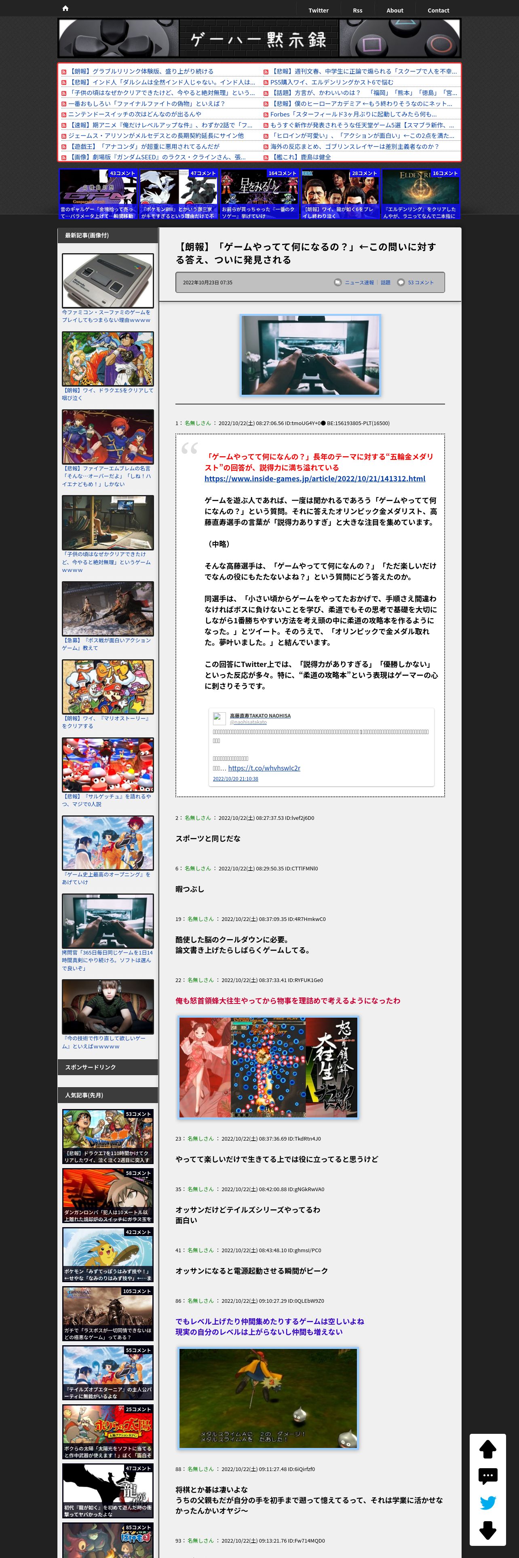Viewport: 519px width, 1558px height.
Task: Open ポケモンBW featured card with 47コメント
Action: coord(178,194)
